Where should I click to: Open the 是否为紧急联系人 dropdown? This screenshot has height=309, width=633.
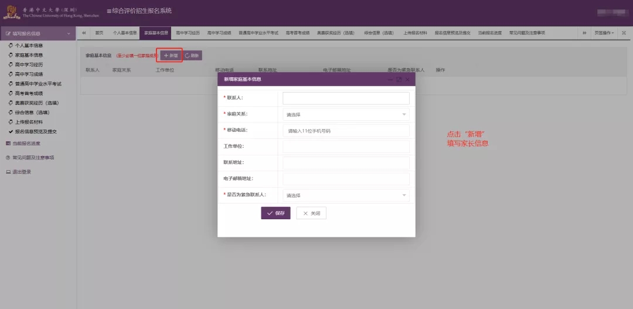point(346,195)
